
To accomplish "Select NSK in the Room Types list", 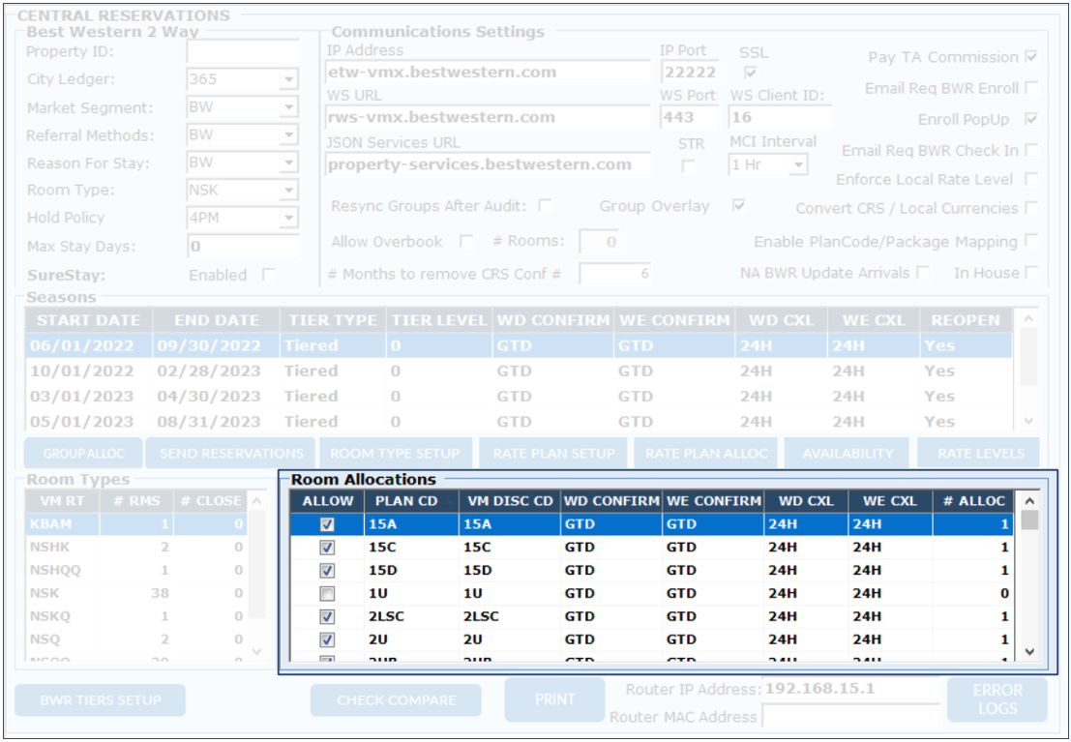I will point(45,594).
